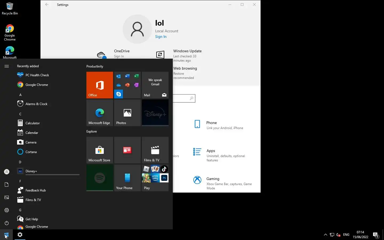
Task: Open Microsoft Store tile
Action: pos(100,150)
